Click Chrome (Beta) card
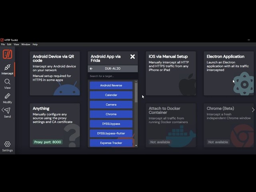The image size is (256, 192). click(229, 125)
